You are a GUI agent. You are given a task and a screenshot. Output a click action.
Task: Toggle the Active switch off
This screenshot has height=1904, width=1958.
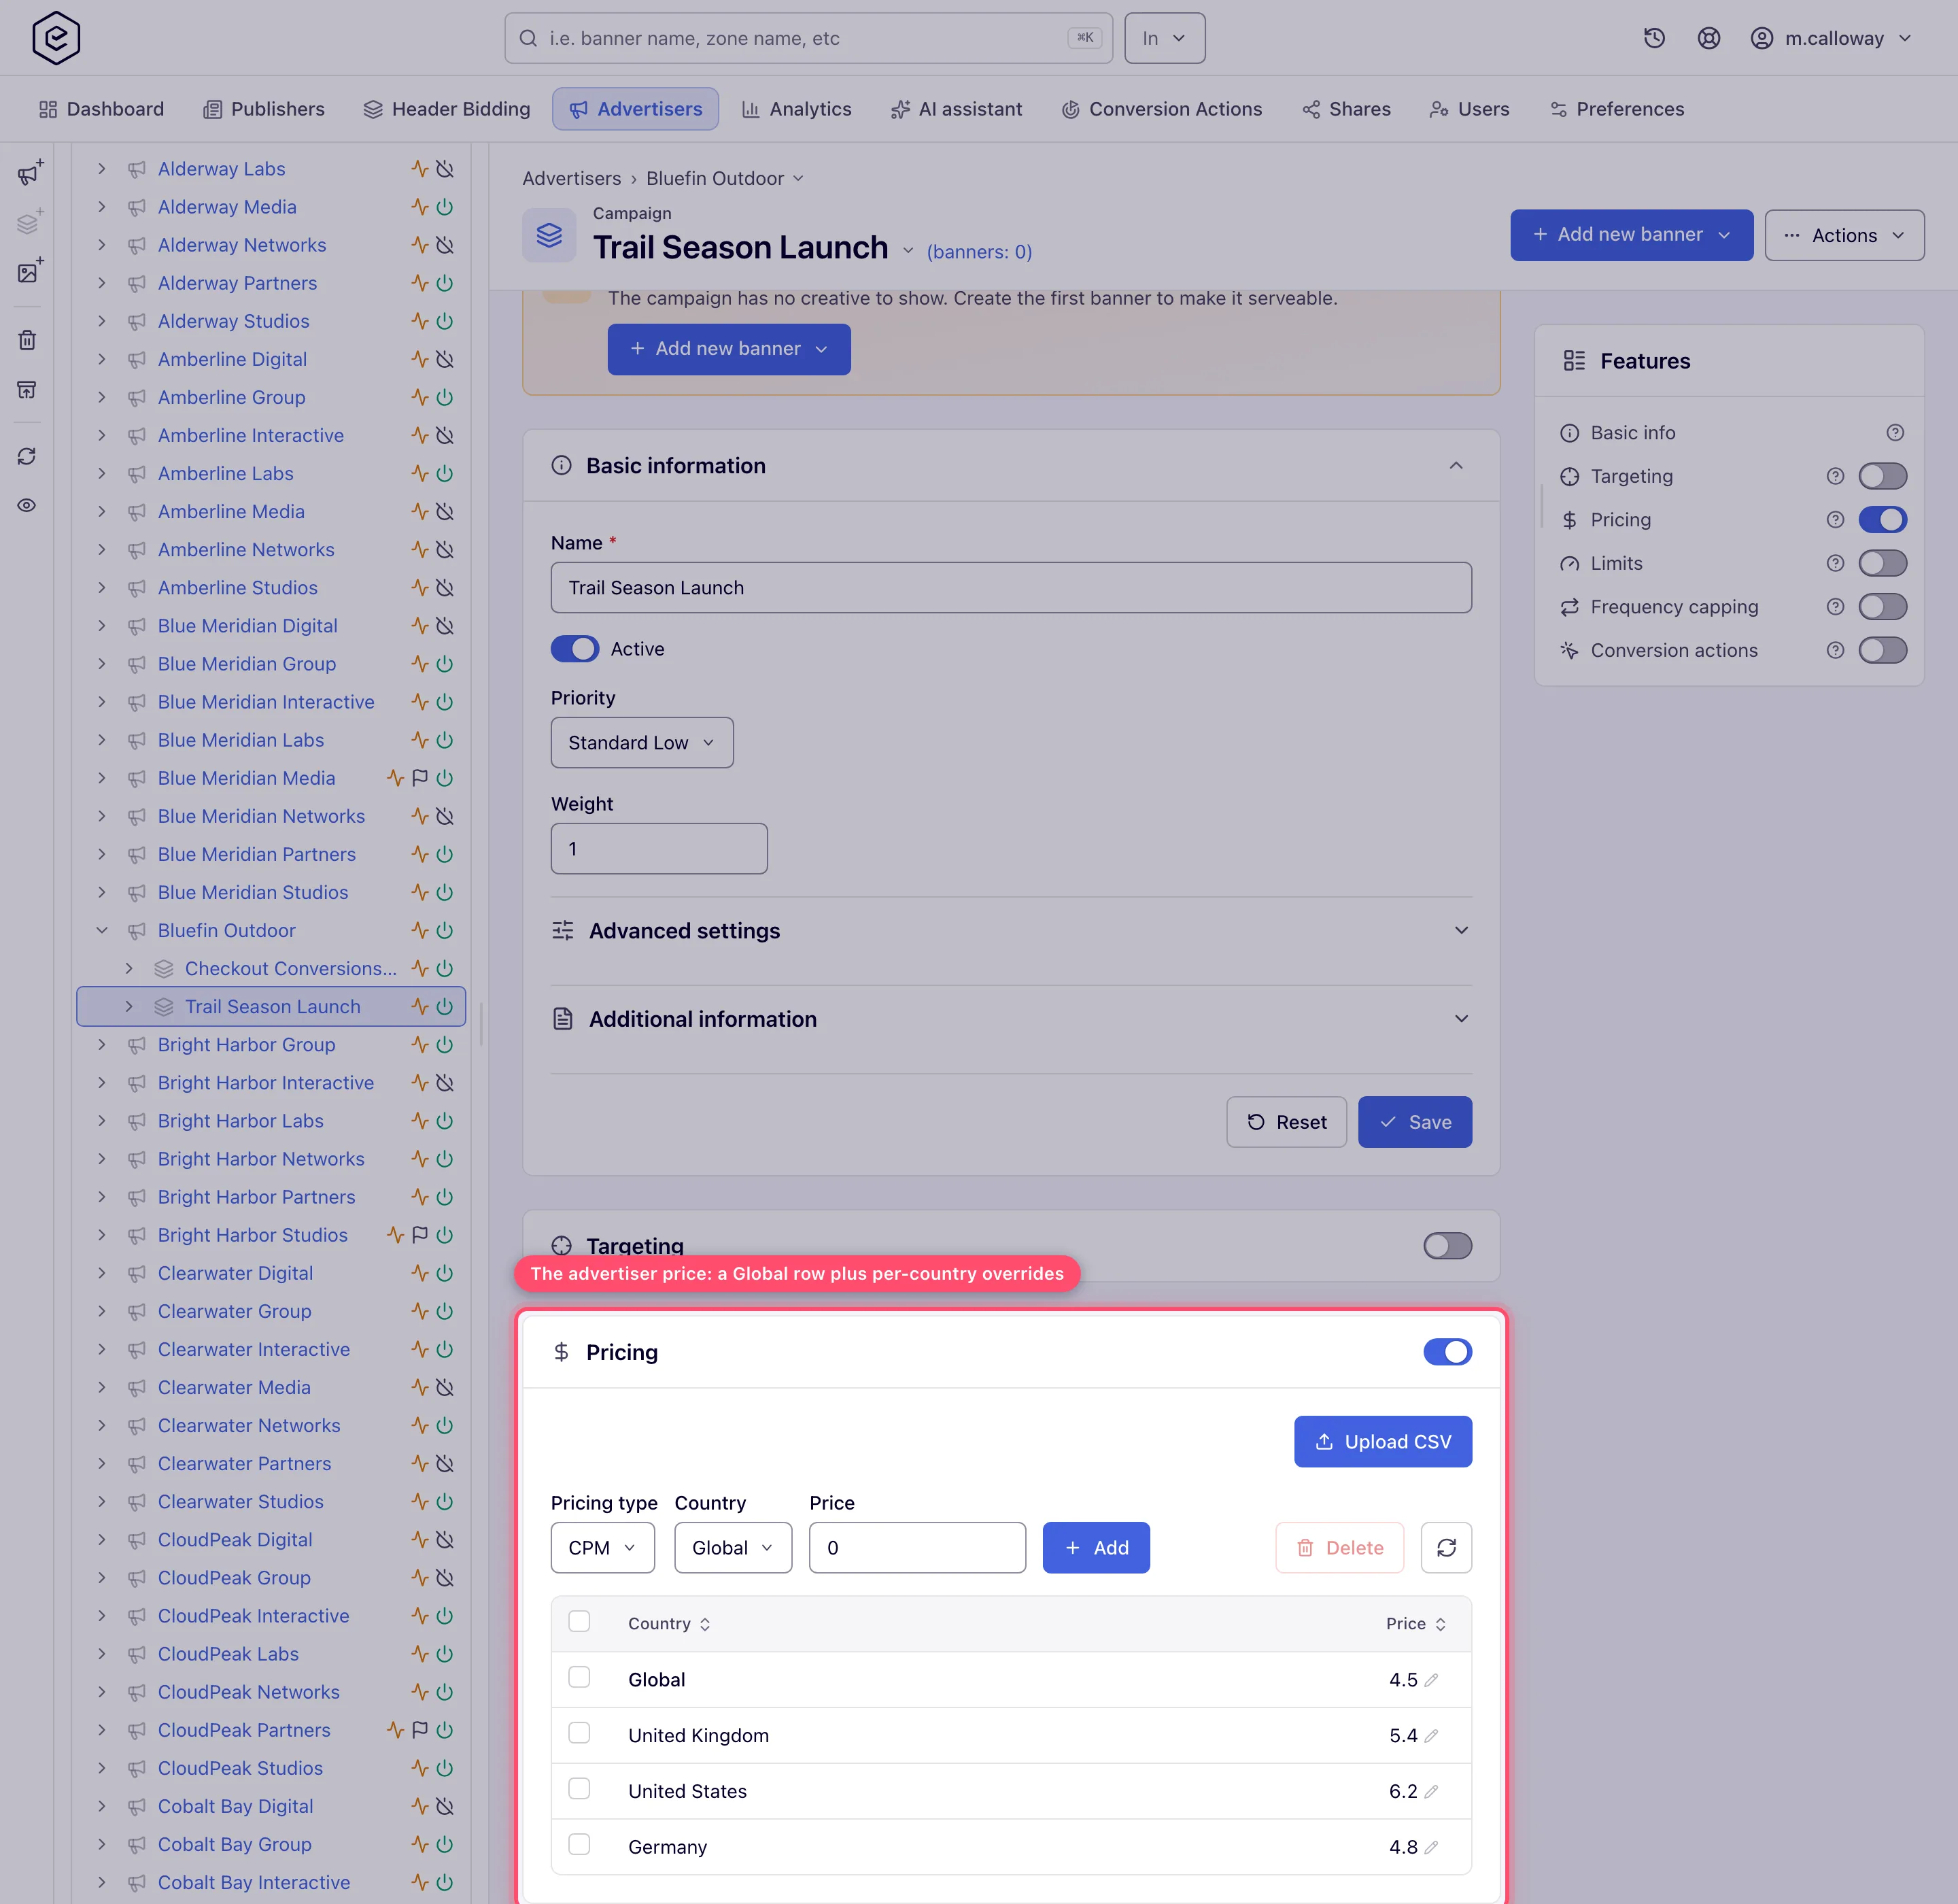pos(575,649)
